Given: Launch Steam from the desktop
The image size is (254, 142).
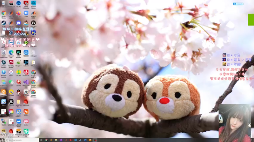Looking at the screenshot, I should (3, 23).
